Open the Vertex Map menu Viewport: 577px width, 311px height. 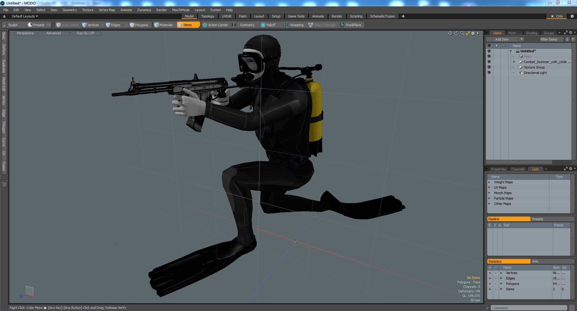107,10
